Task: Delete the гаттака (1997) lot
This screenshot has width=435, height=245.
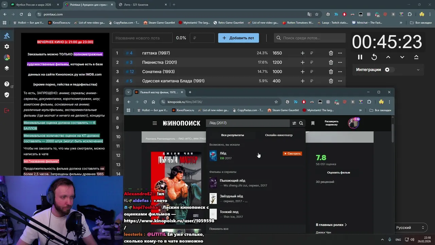Action: 331,53
